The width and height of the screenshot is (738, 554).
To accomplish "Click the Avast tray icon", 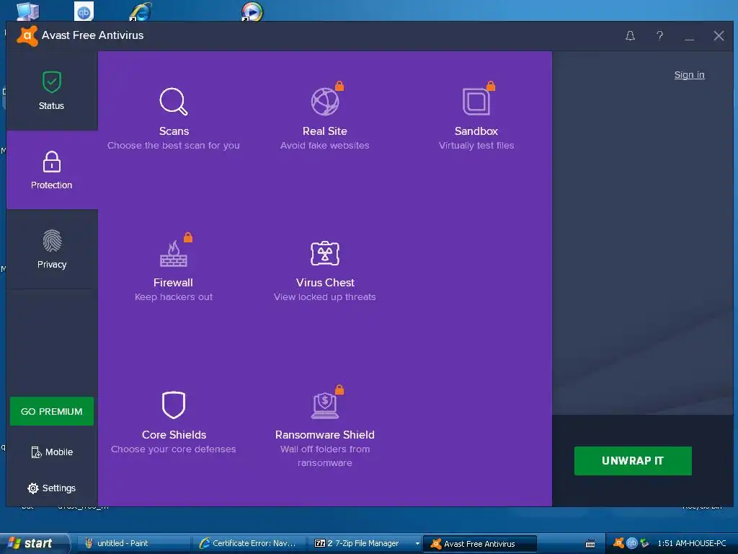I will pos(619,543).
